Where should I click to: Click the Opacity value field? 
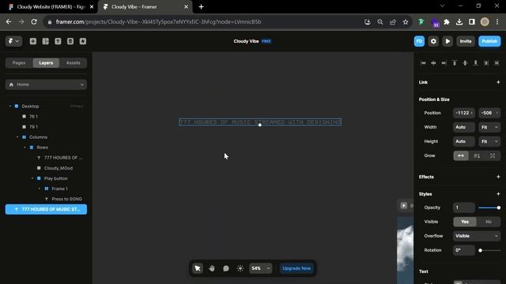[464, 207]
